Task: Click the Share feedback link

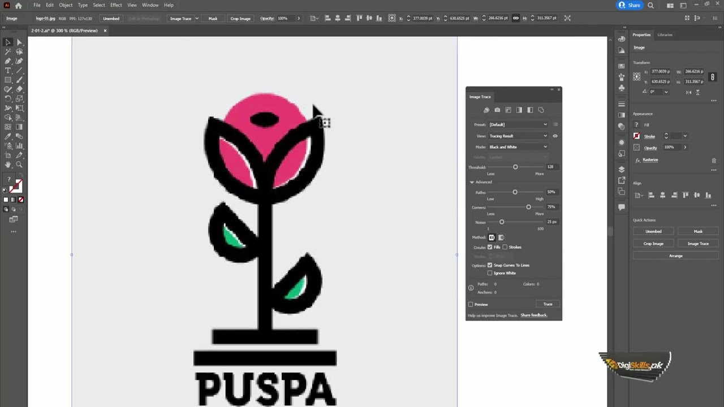Action: (534, 315)
